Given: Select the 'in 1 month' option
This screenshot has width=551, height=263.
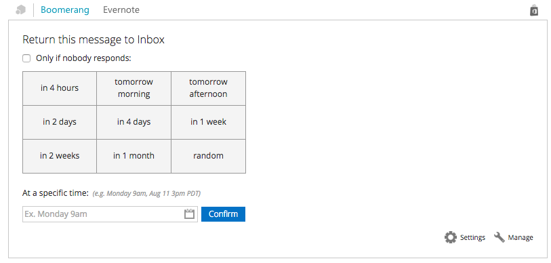Looking at the screenshot, I should 134,156.
